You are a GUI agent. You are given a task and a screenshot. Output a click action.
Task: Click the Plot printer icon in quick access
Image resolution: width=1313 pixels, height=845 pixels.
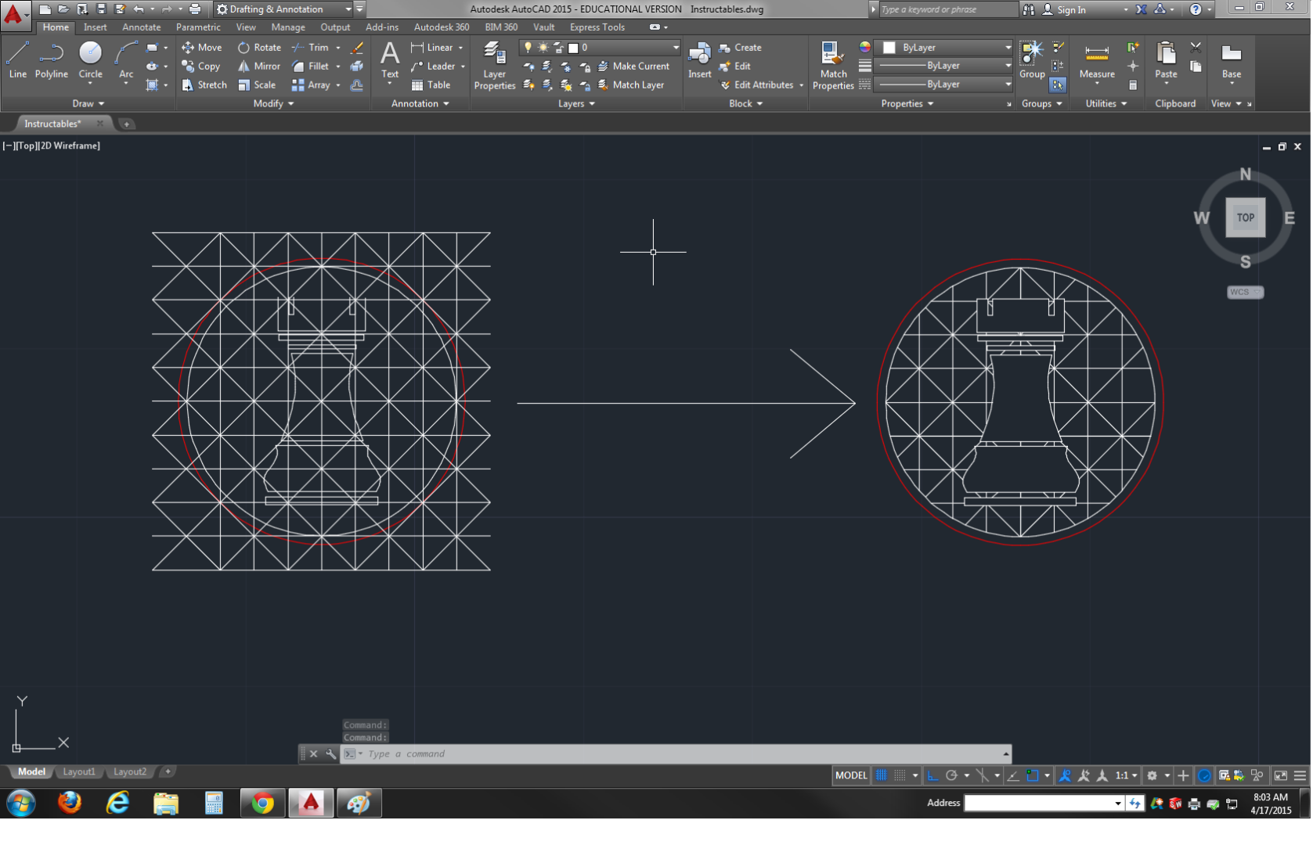[195, 9]
